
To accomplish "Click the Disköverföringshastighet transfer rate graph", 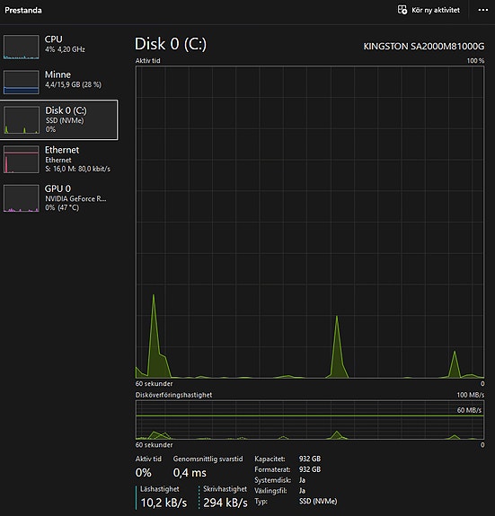I will click(310, 420).
